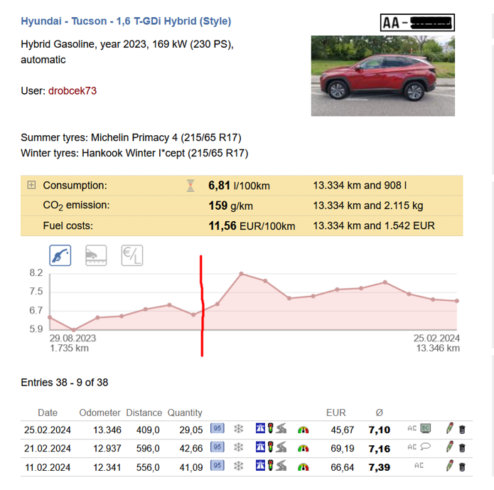Click the Distance column header
The image size is (494, 490).
[x=144, y=412]
